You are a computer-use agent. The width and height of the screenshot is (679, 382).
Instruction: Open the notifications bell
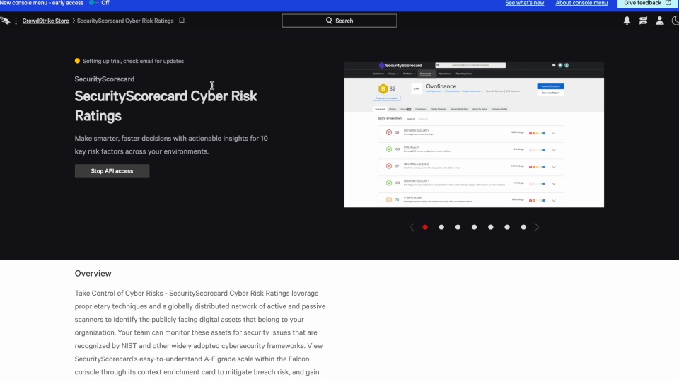click(627, 21)
